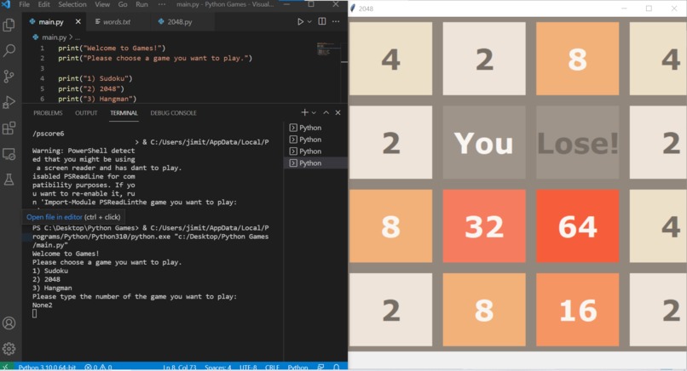Click terminal line "Welcome to Games!"
This screenshot has width=687, height=371.
pyautogui.click(x=66, y=254)
